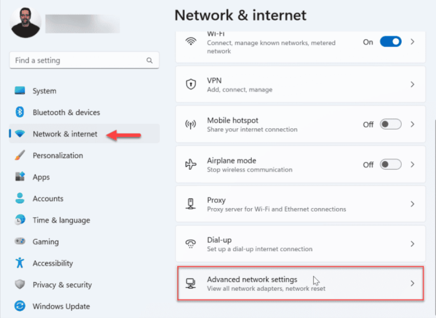The image size is (436, 318).
Task: Enable the Mobile hotspot toggle
Action: [x=390, y=124]
